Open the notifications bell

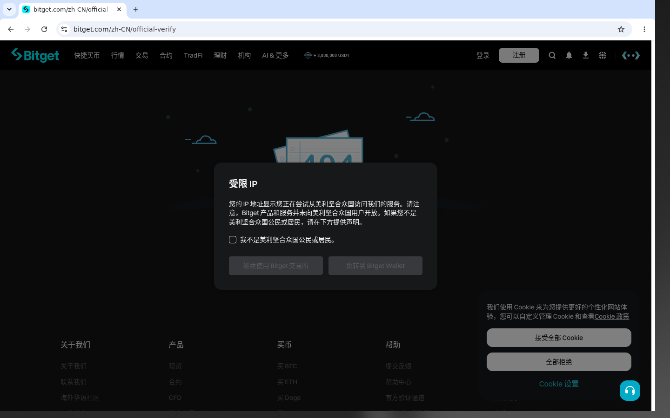click(569, 55)
